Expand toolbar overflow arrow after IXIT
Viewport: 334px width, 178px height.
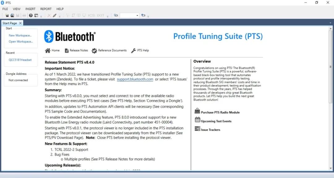click(108, 16)
